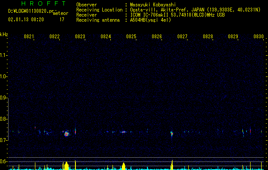
Task: Click the Receiving Location coordinates line
Action: click(x=195, y=10)
